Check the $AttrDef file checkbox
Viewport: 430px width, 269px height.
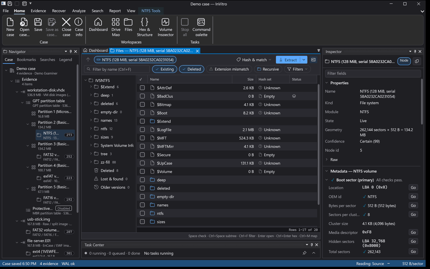coord(142,88)
